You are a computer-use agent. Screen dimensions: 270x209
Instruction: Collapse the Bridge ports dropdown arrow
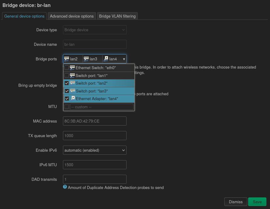tap(124, 59)
